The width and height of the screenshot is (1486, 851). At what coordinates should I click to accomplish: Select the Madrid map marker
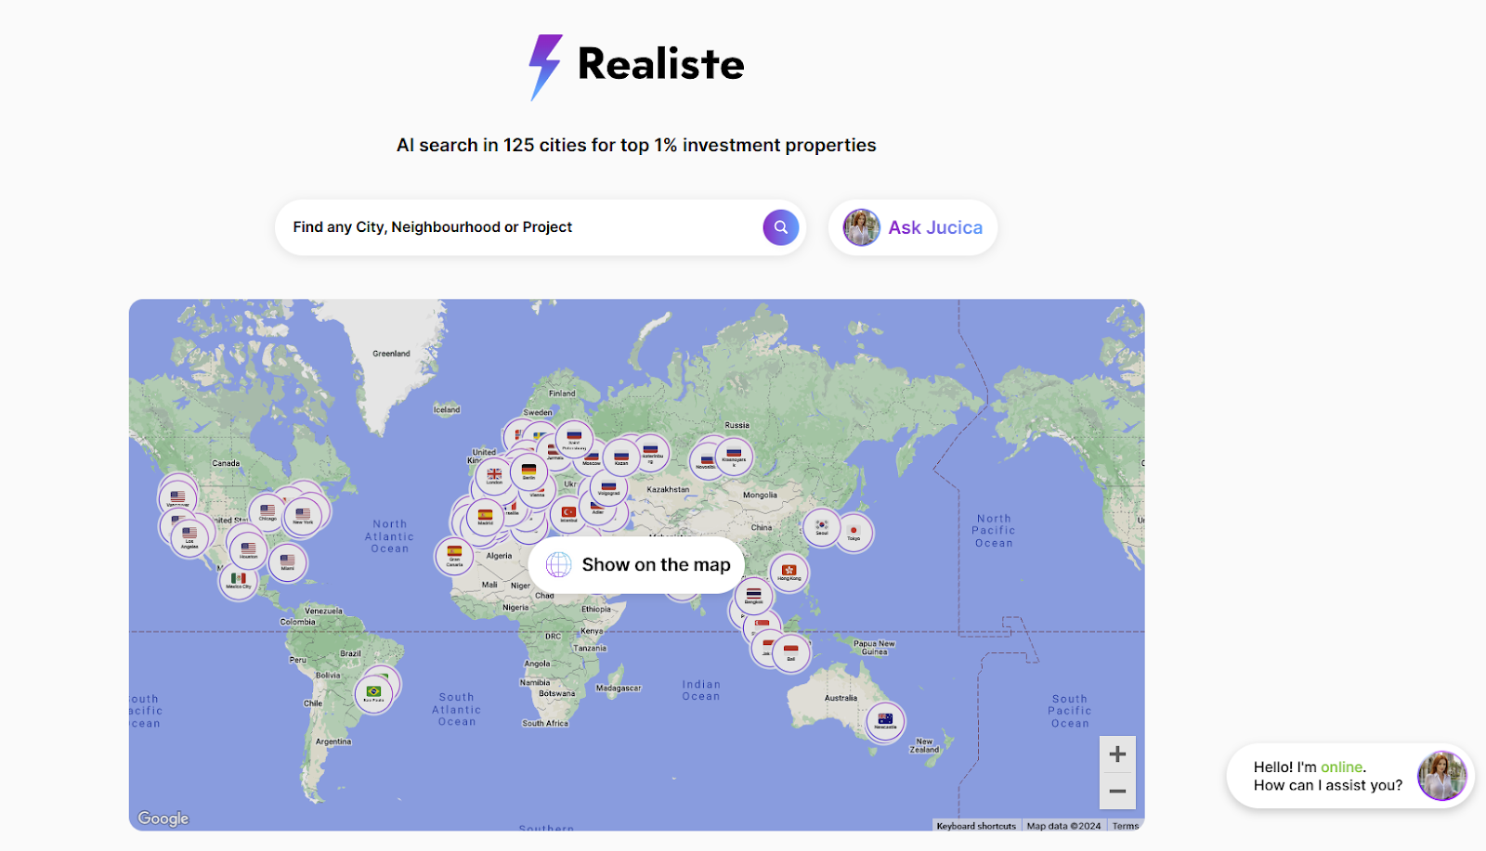(x=485, y=517)
